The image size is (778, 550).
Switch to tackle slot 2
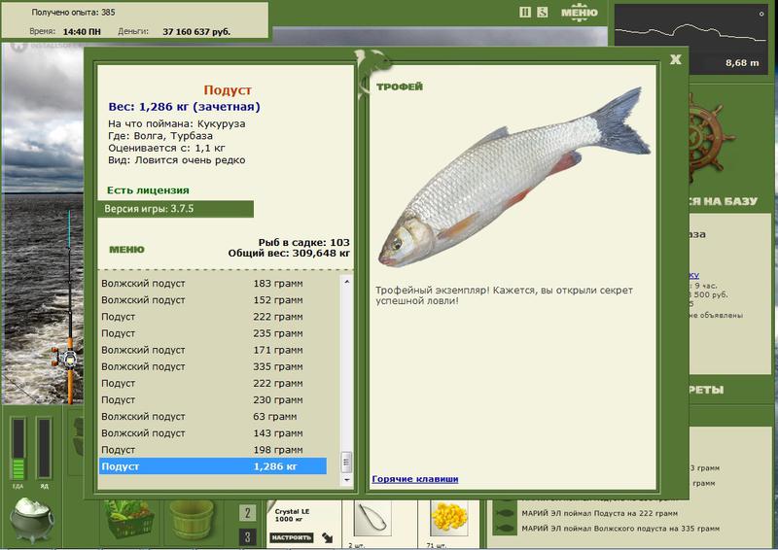tap(248, 513)
